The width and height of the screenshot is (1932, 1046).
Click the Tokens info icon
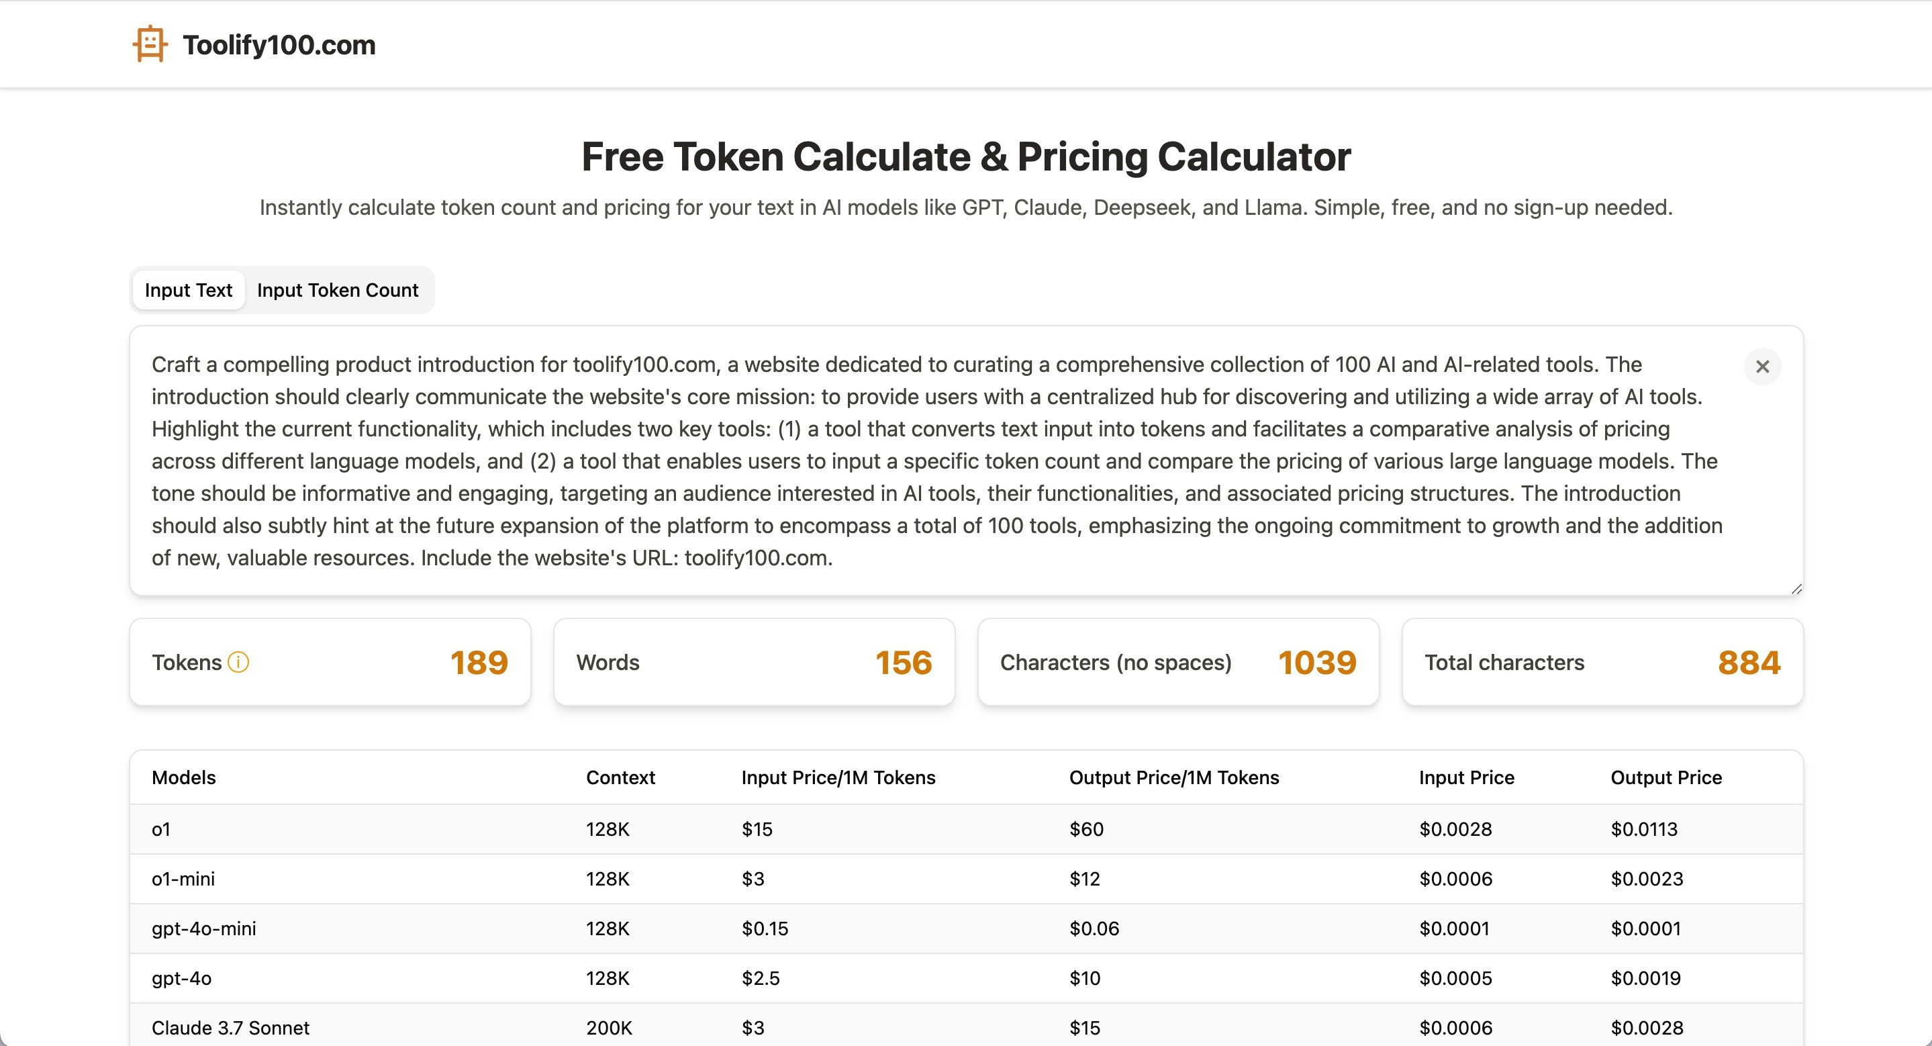coord(238,662)
